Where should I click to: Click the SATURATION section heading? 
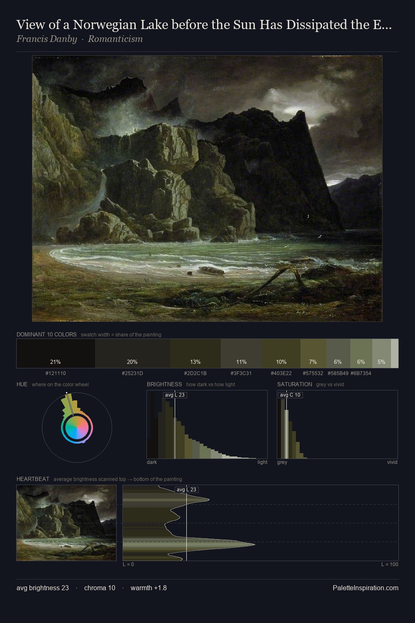pyautogui.click(x=295, y=384)
